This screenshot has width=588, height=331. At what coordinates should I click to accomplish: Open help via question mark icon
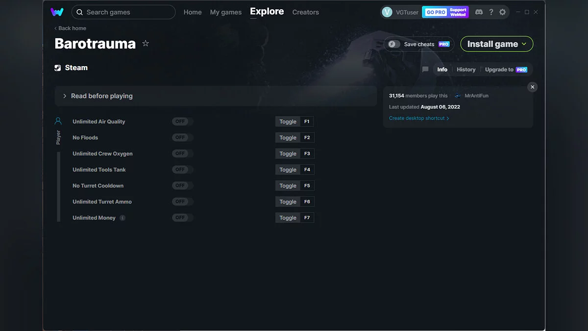tap(491, 12)
